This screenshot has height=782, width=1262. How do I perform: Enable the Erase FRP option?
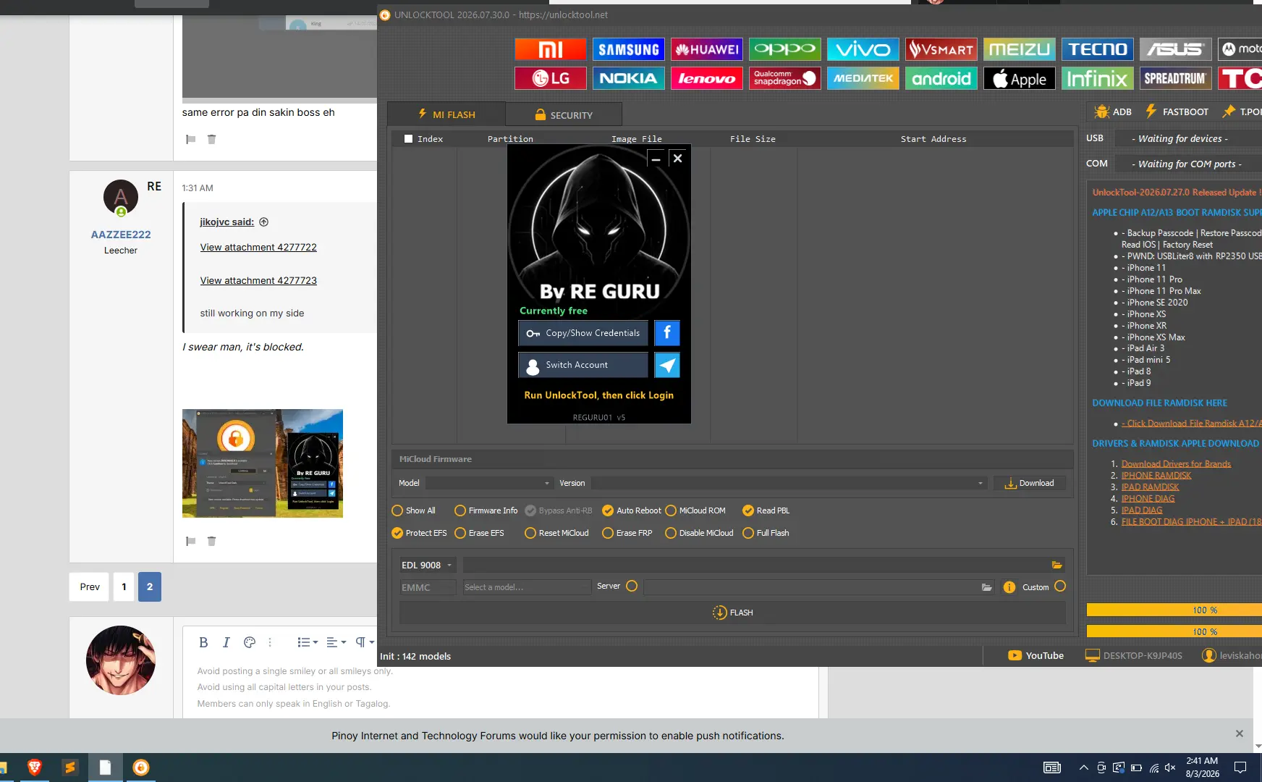pyautogui.click(x=627, y=533)
